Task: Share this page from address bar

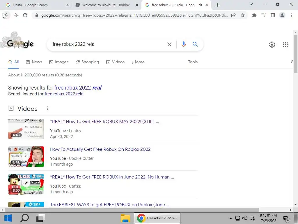Action: tap(233, 15)
